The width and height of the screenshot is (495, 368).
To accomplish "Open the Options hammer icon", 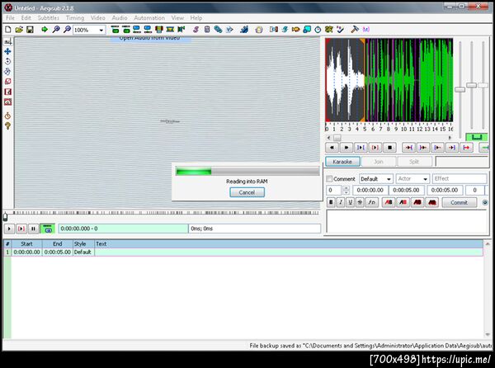I will click(355, 30).
